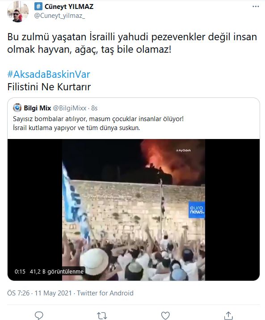Open the share upload icon
The height and width of the screenshot is (320, 265).
click(x=228, y=316)
